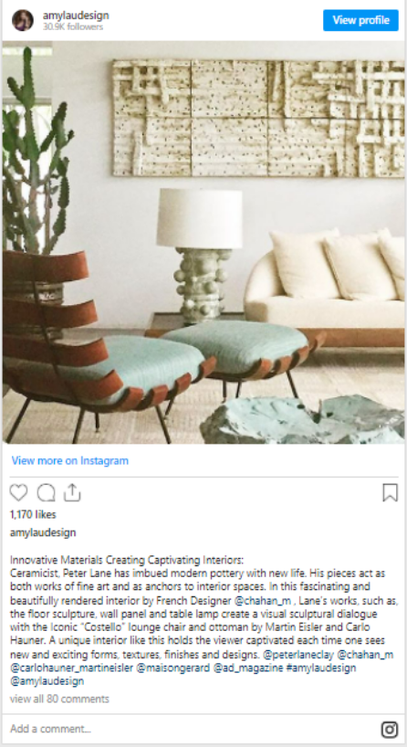Click the 1,170 likes count
The width and height of the screenshot is (407, 747).
33,514
